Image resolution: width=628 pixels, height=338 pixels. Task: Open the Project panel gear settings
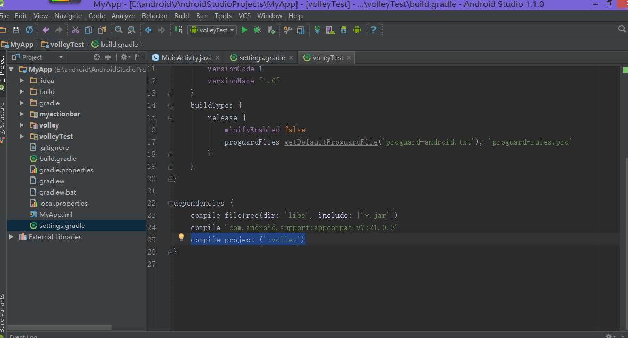pos(125,57)
